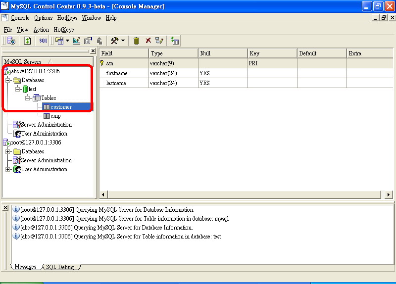Image resolution: width=396 pixels, height=284 pixels.
Task: Click the green refresh toolbar icon
Action: click(27, 41)
